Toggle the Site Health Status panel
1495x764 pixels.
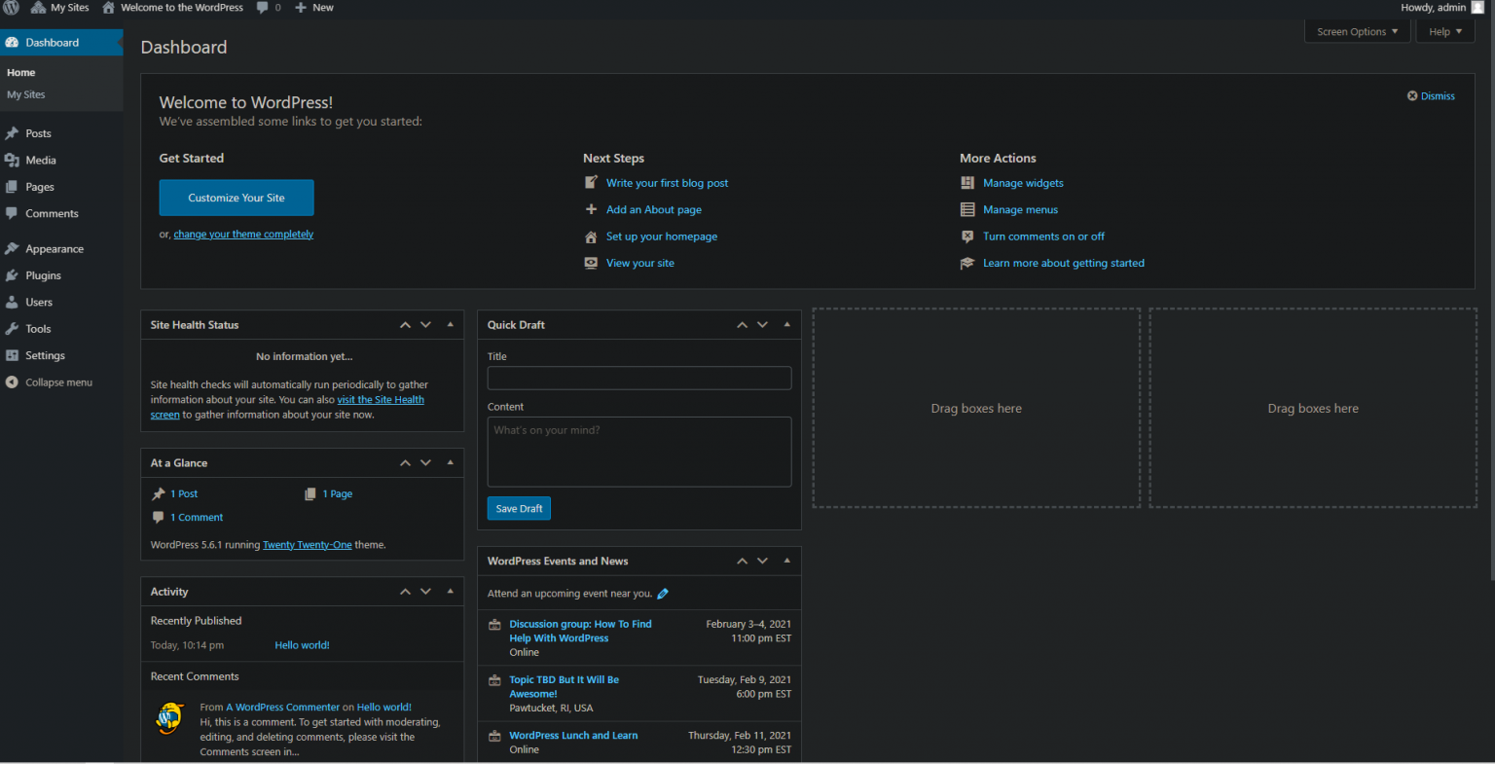coord(450,324)
